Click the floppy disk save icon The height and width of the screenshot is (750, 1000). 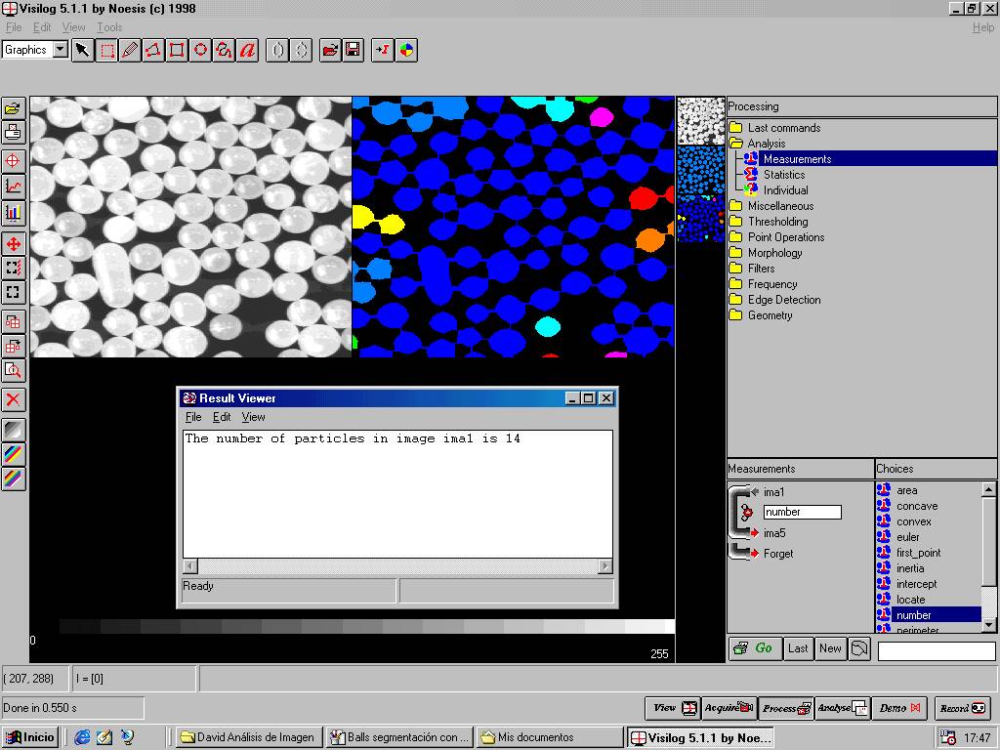353,50
